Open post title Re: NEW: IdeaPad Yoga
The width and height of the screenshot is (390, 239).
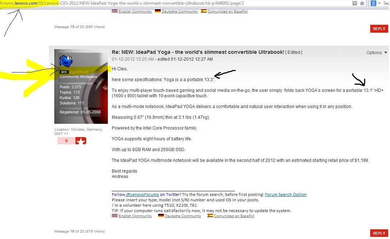pyautogui.click(x=198, y=52)
